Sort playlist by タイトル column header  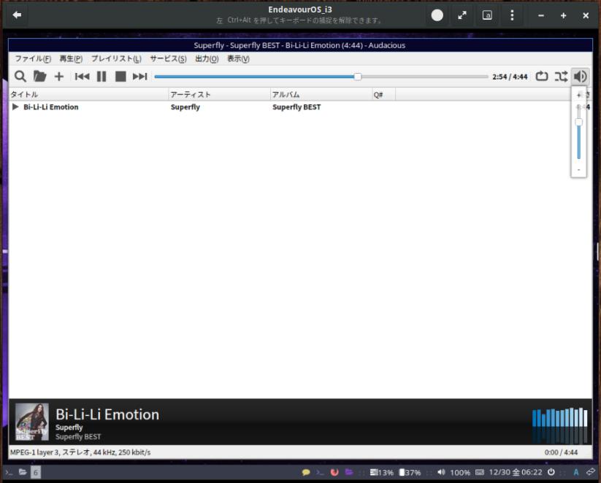(x=88, y=94)
